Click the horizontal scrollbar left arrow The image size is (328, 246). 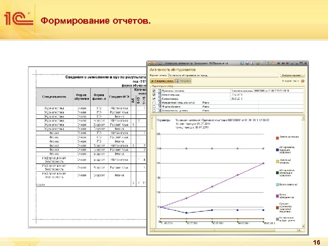pos(152,231)
